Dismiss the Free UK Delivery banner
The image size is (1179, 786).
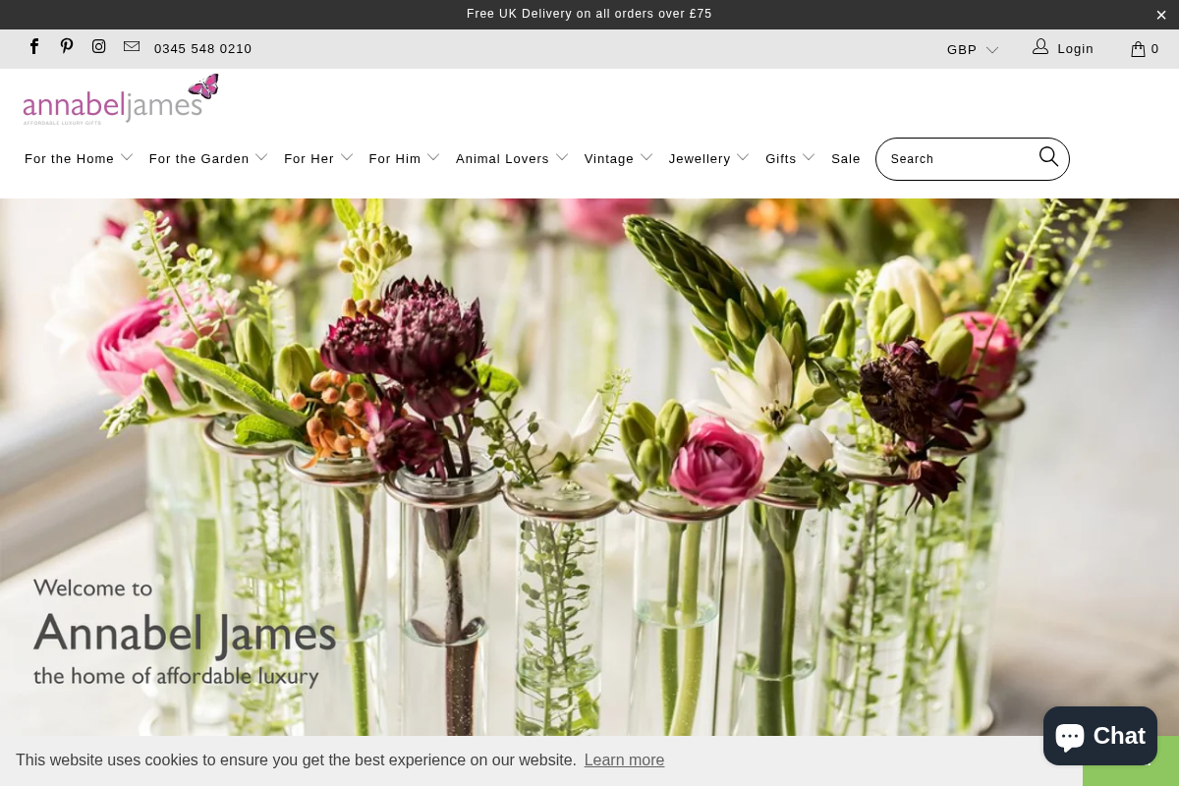pyautogui.click(x=1160, y=14)
